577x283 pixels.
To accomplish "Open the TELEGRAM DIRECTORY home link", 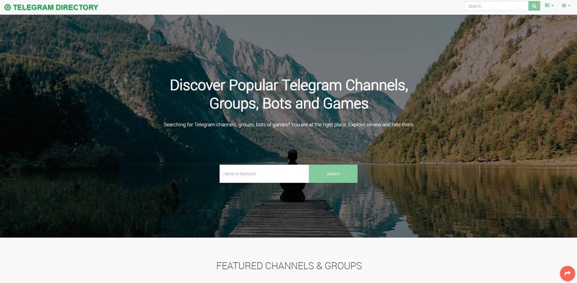I will 51,7.
